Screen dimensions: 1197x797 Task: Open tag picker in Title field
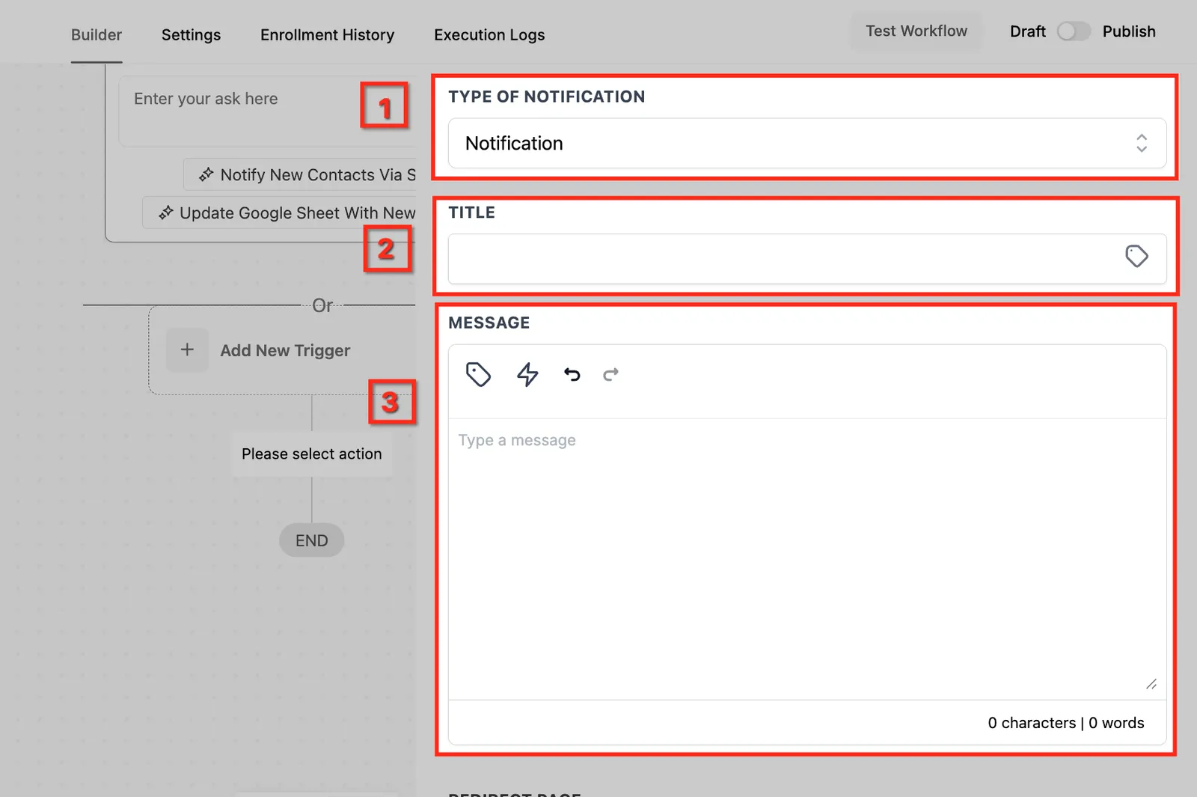coord(1136,257)
